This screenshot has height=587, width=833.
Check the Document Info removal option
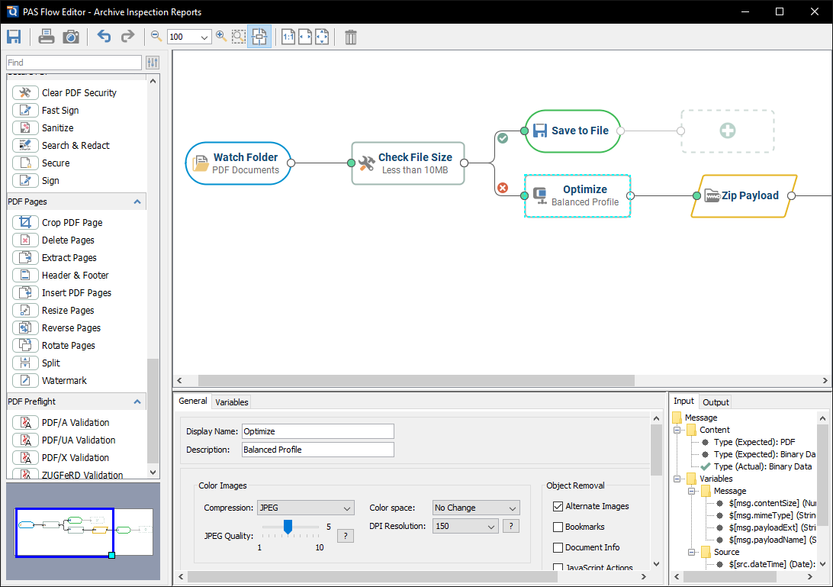(559, 547)
